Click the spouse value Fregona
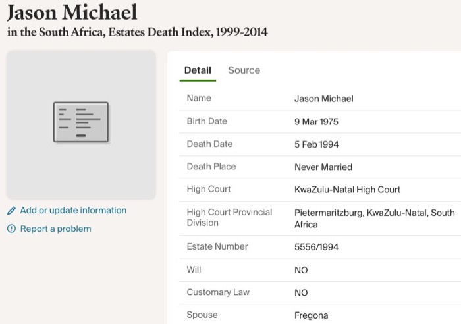The width and height of the screenshot is (461, 324). click(311, 315)
